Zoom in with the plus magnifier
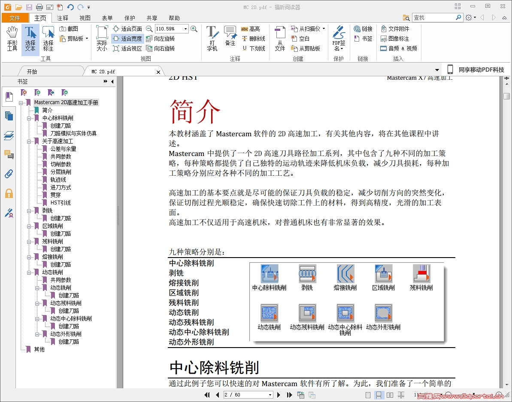The image size is (512, 402). click(x=194, y=29)
